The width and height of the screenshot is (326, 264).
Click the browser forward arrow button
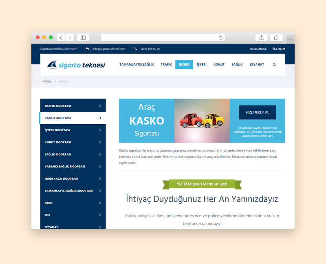(70, 37)
